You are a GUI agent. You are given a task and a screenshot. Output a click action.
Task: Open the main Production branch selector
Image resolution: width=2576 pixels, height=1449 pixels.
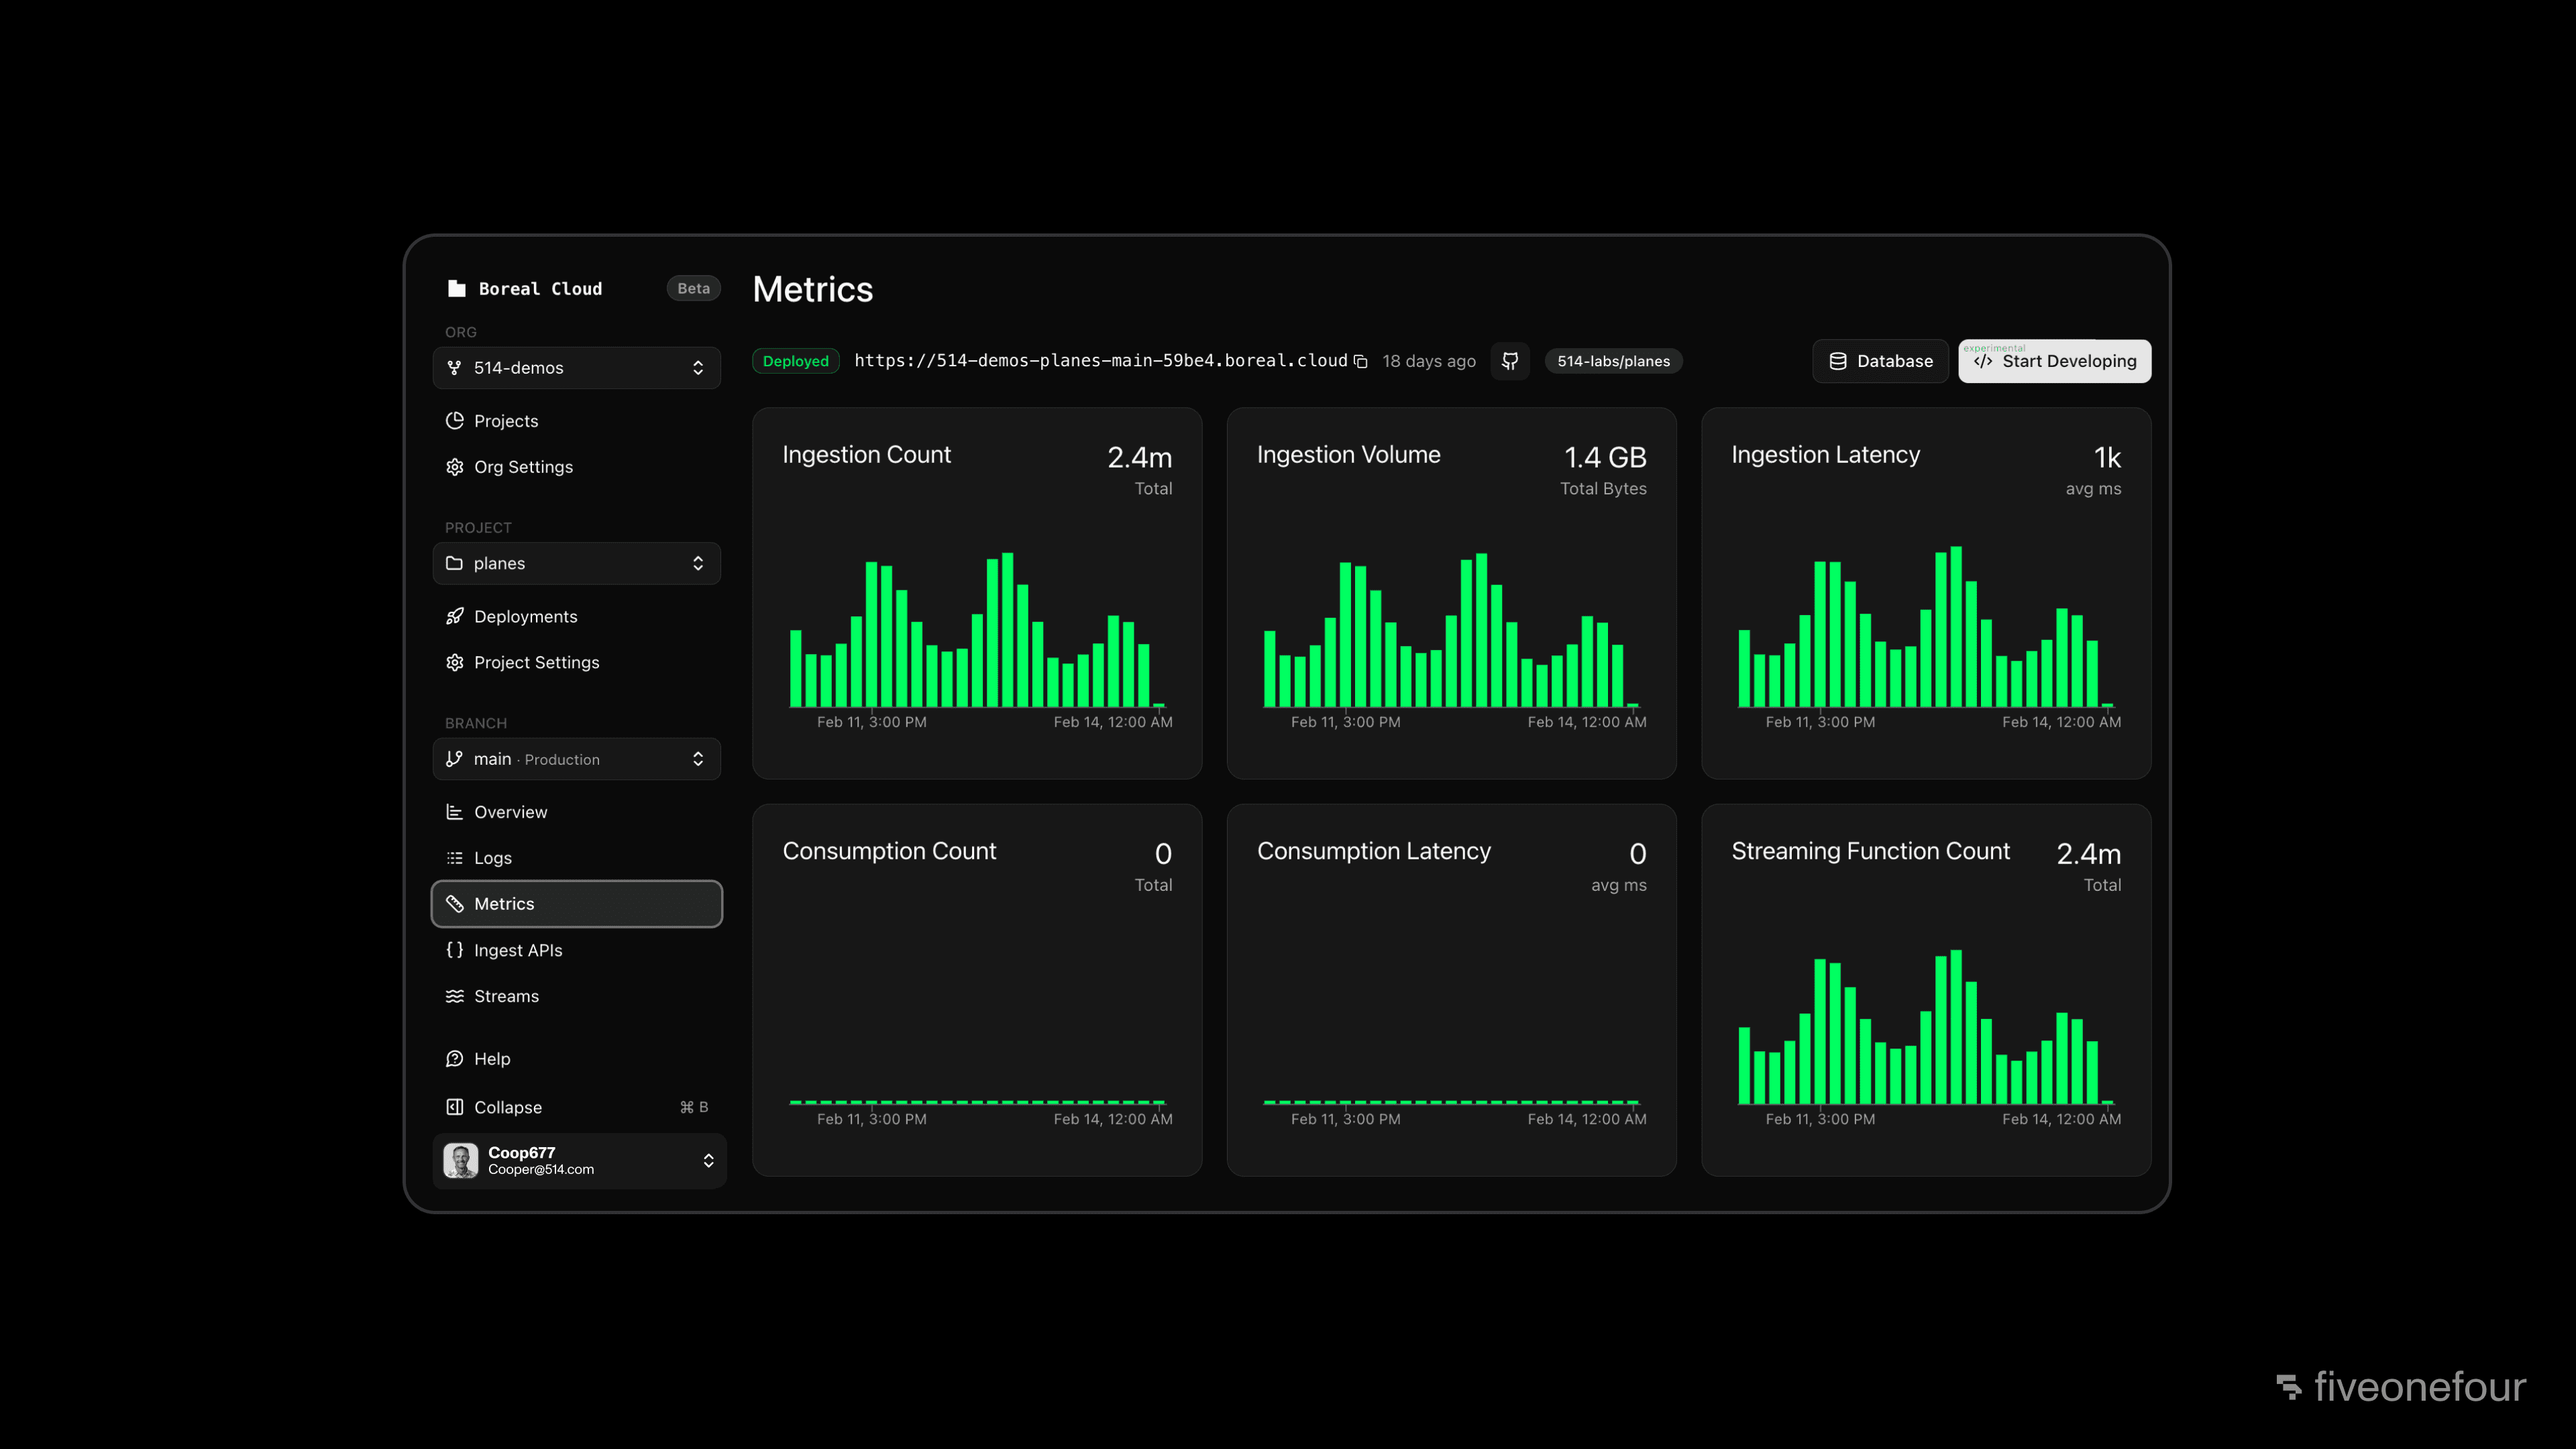[576, 759]
